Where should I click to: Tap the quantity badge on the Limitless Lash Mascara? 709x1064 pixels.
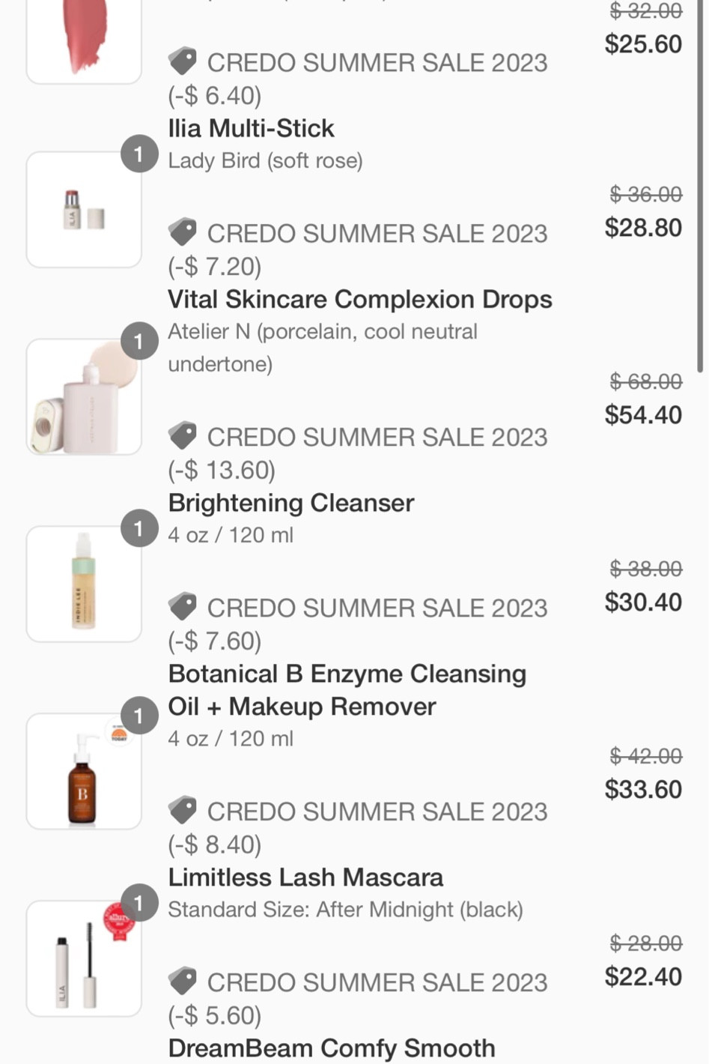pos(139,904)
